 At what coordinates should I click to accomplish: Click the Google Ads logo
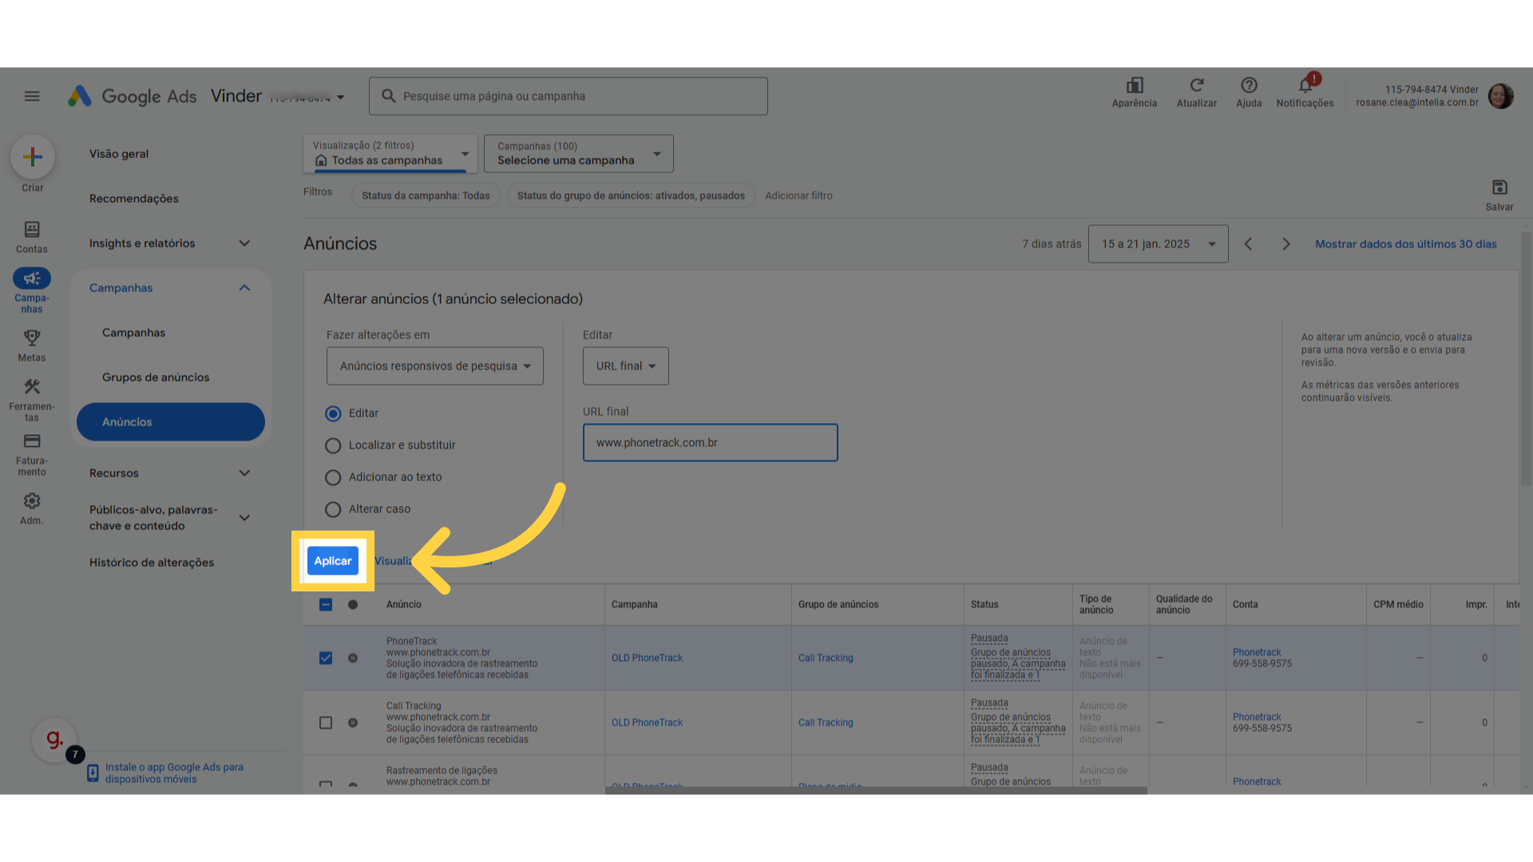[x=133, y=97]
